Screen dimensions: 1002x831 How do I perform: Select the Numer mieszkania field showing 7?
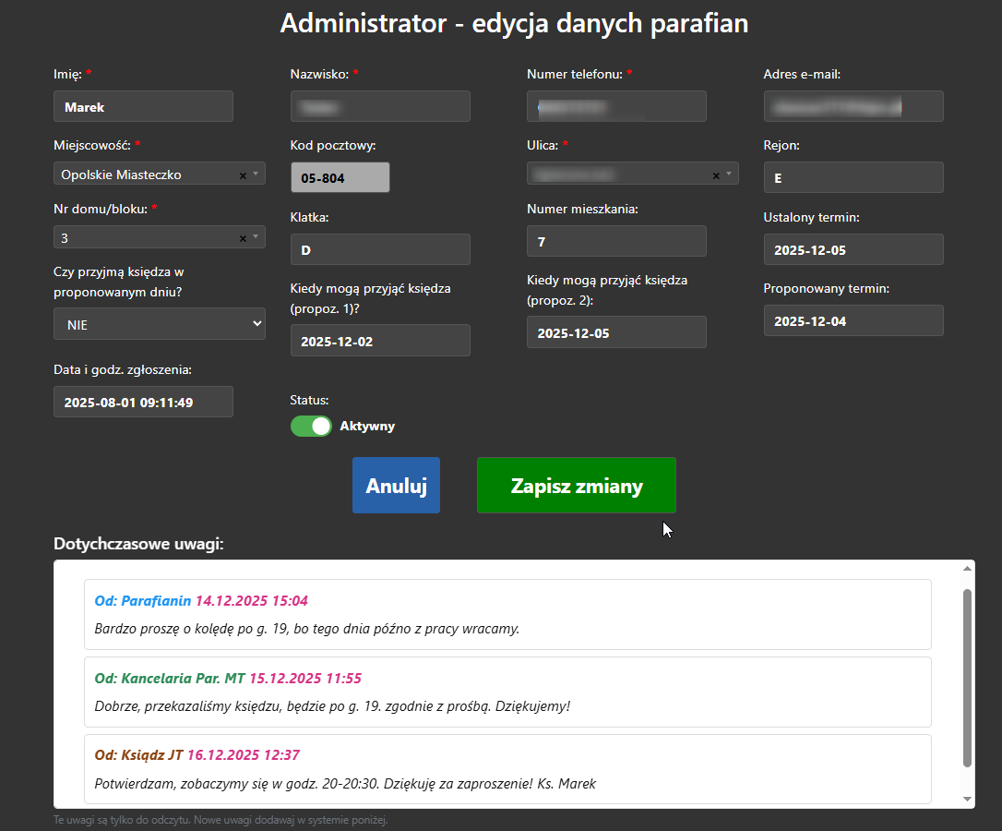[616, 241]
